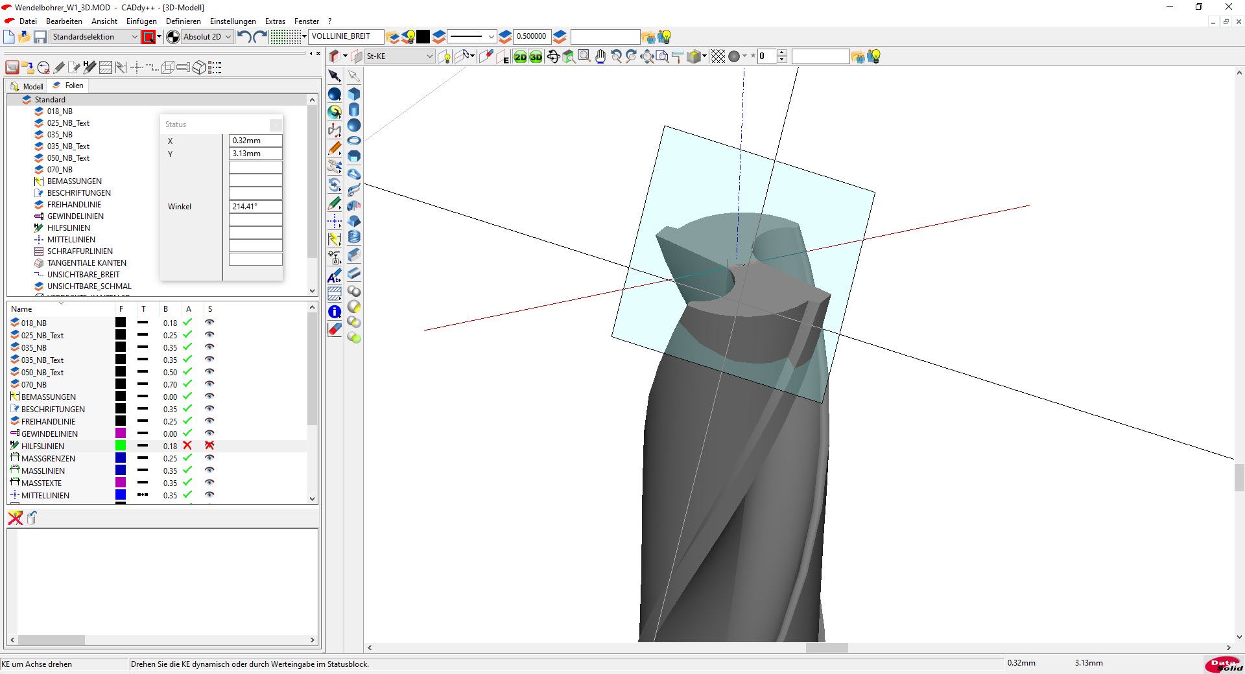The image size is (1245, 674).
Task: Select the pan hand tool
Action: coord(600,57)
